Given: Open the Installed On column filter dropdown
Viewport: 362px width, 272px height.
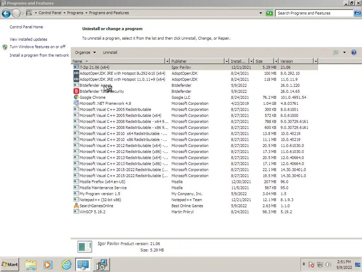Looking at the screenshot, I should [x=251, y=61].
